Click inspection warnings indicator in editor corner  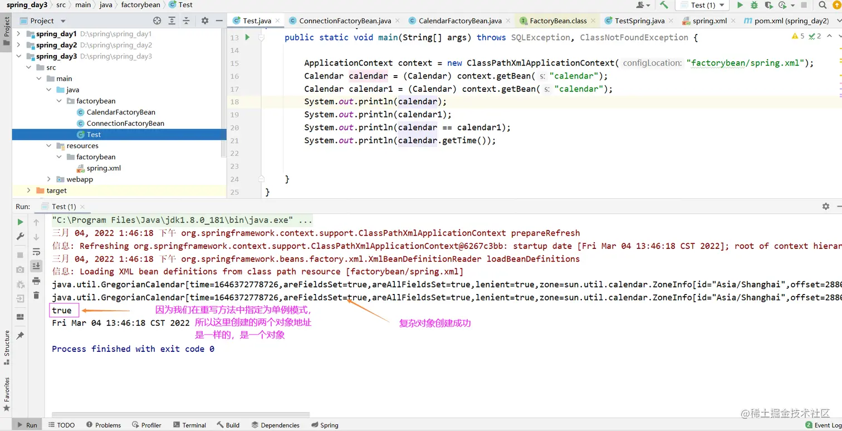point(806,36)
